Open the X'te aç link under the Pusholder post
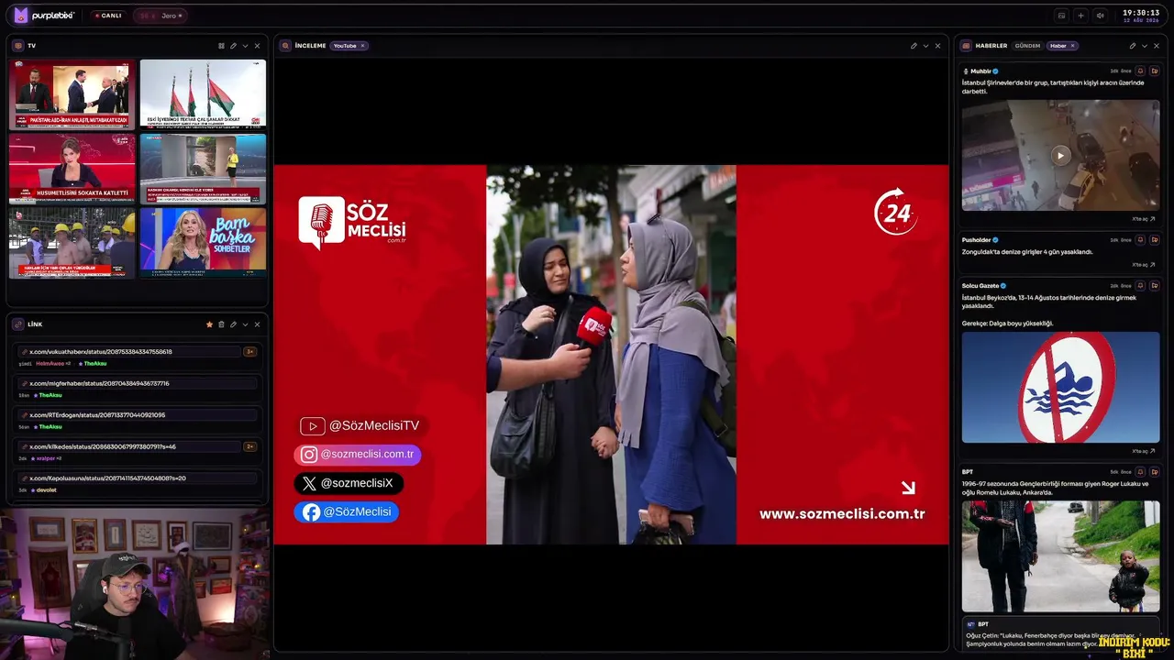Viewport: 1174px width, 660px height. click(x=1144, y=265)
